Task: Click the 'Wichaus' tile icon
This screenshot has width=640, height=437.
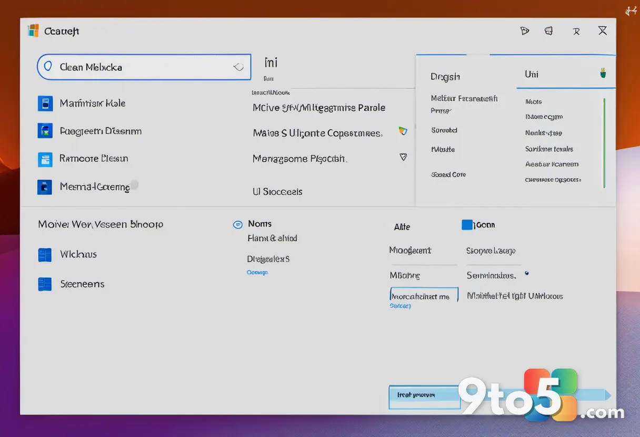Action: tap(45, 255)
